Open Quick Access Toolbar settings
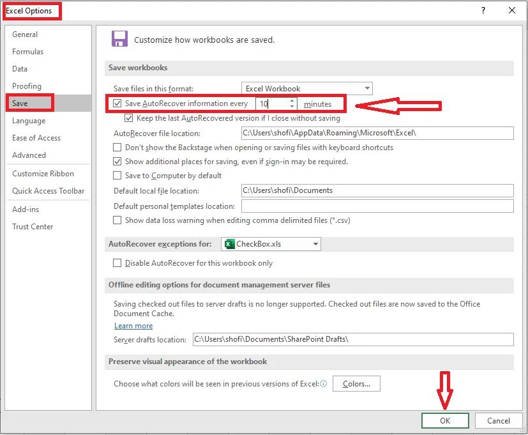Screen dimensions: 528x435 click(48, 191)
